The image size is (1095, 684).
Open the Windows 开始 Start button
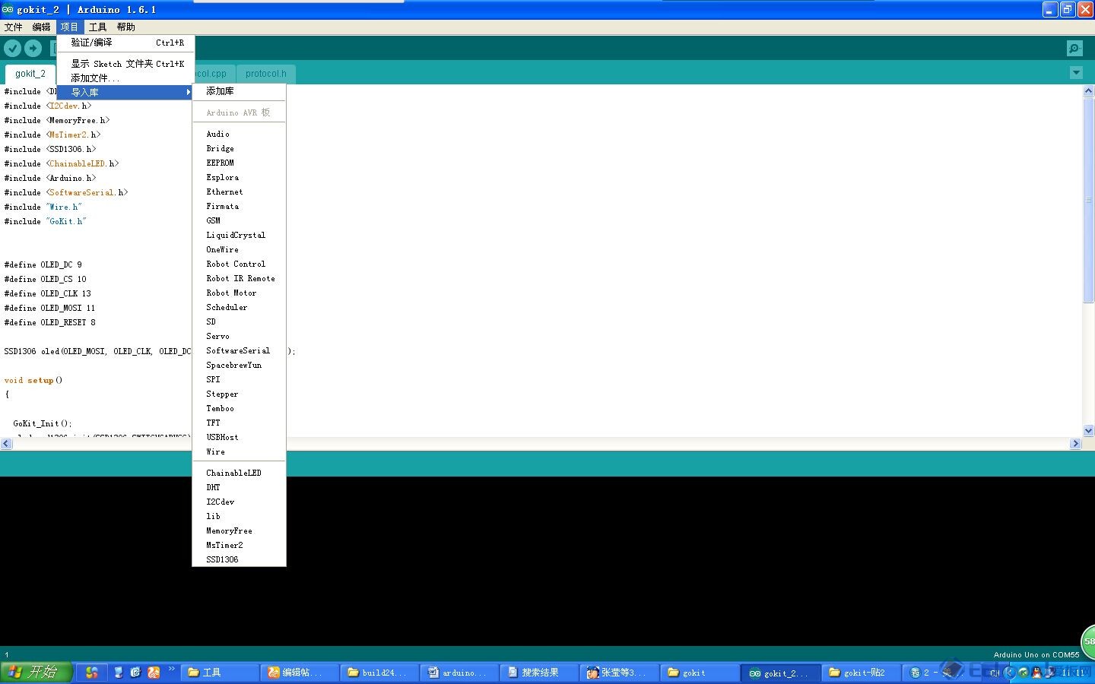[x=36, y=673]
